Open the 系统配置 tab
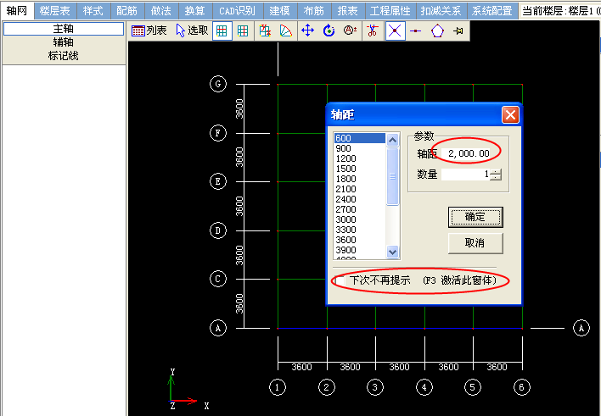 (x=492, y=11)
